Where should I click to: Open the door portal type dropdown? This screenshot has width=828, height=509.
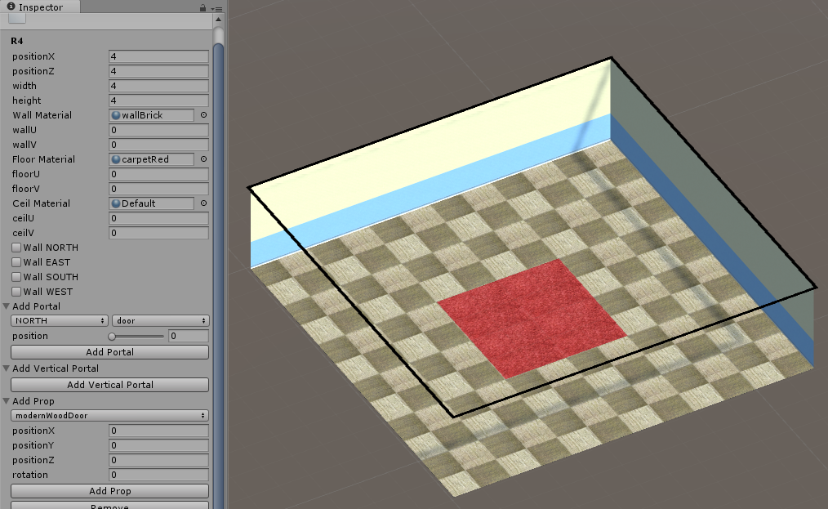[161, 321]
